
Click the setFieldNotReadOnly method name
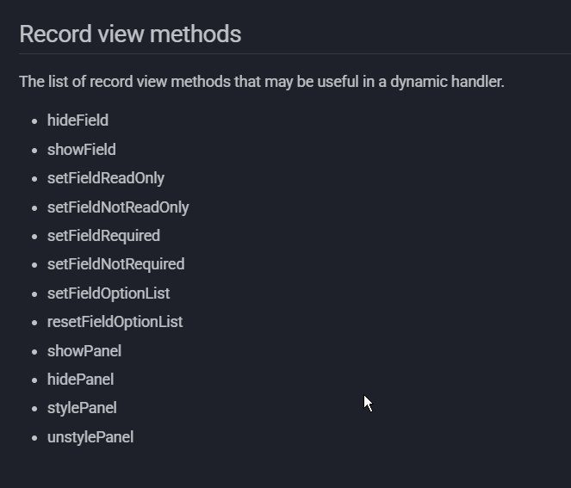pos(118,207)
